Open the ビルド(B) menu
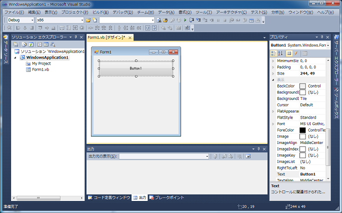342x213 pixels. point(100,12)
